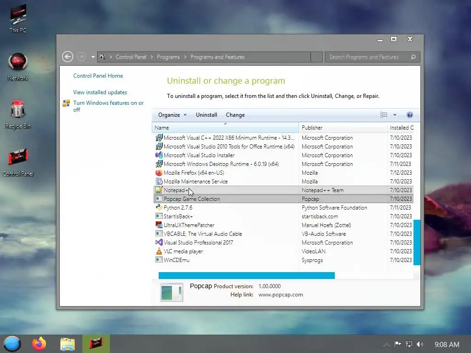Click the address bar refresh button

[316, 57]
